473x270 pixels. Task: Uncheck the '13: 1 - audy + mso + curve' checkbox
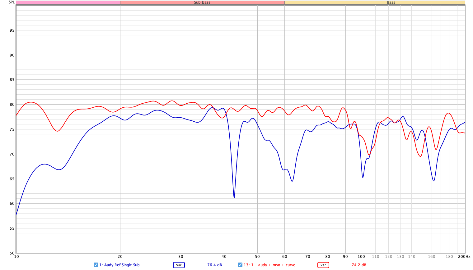240,265
